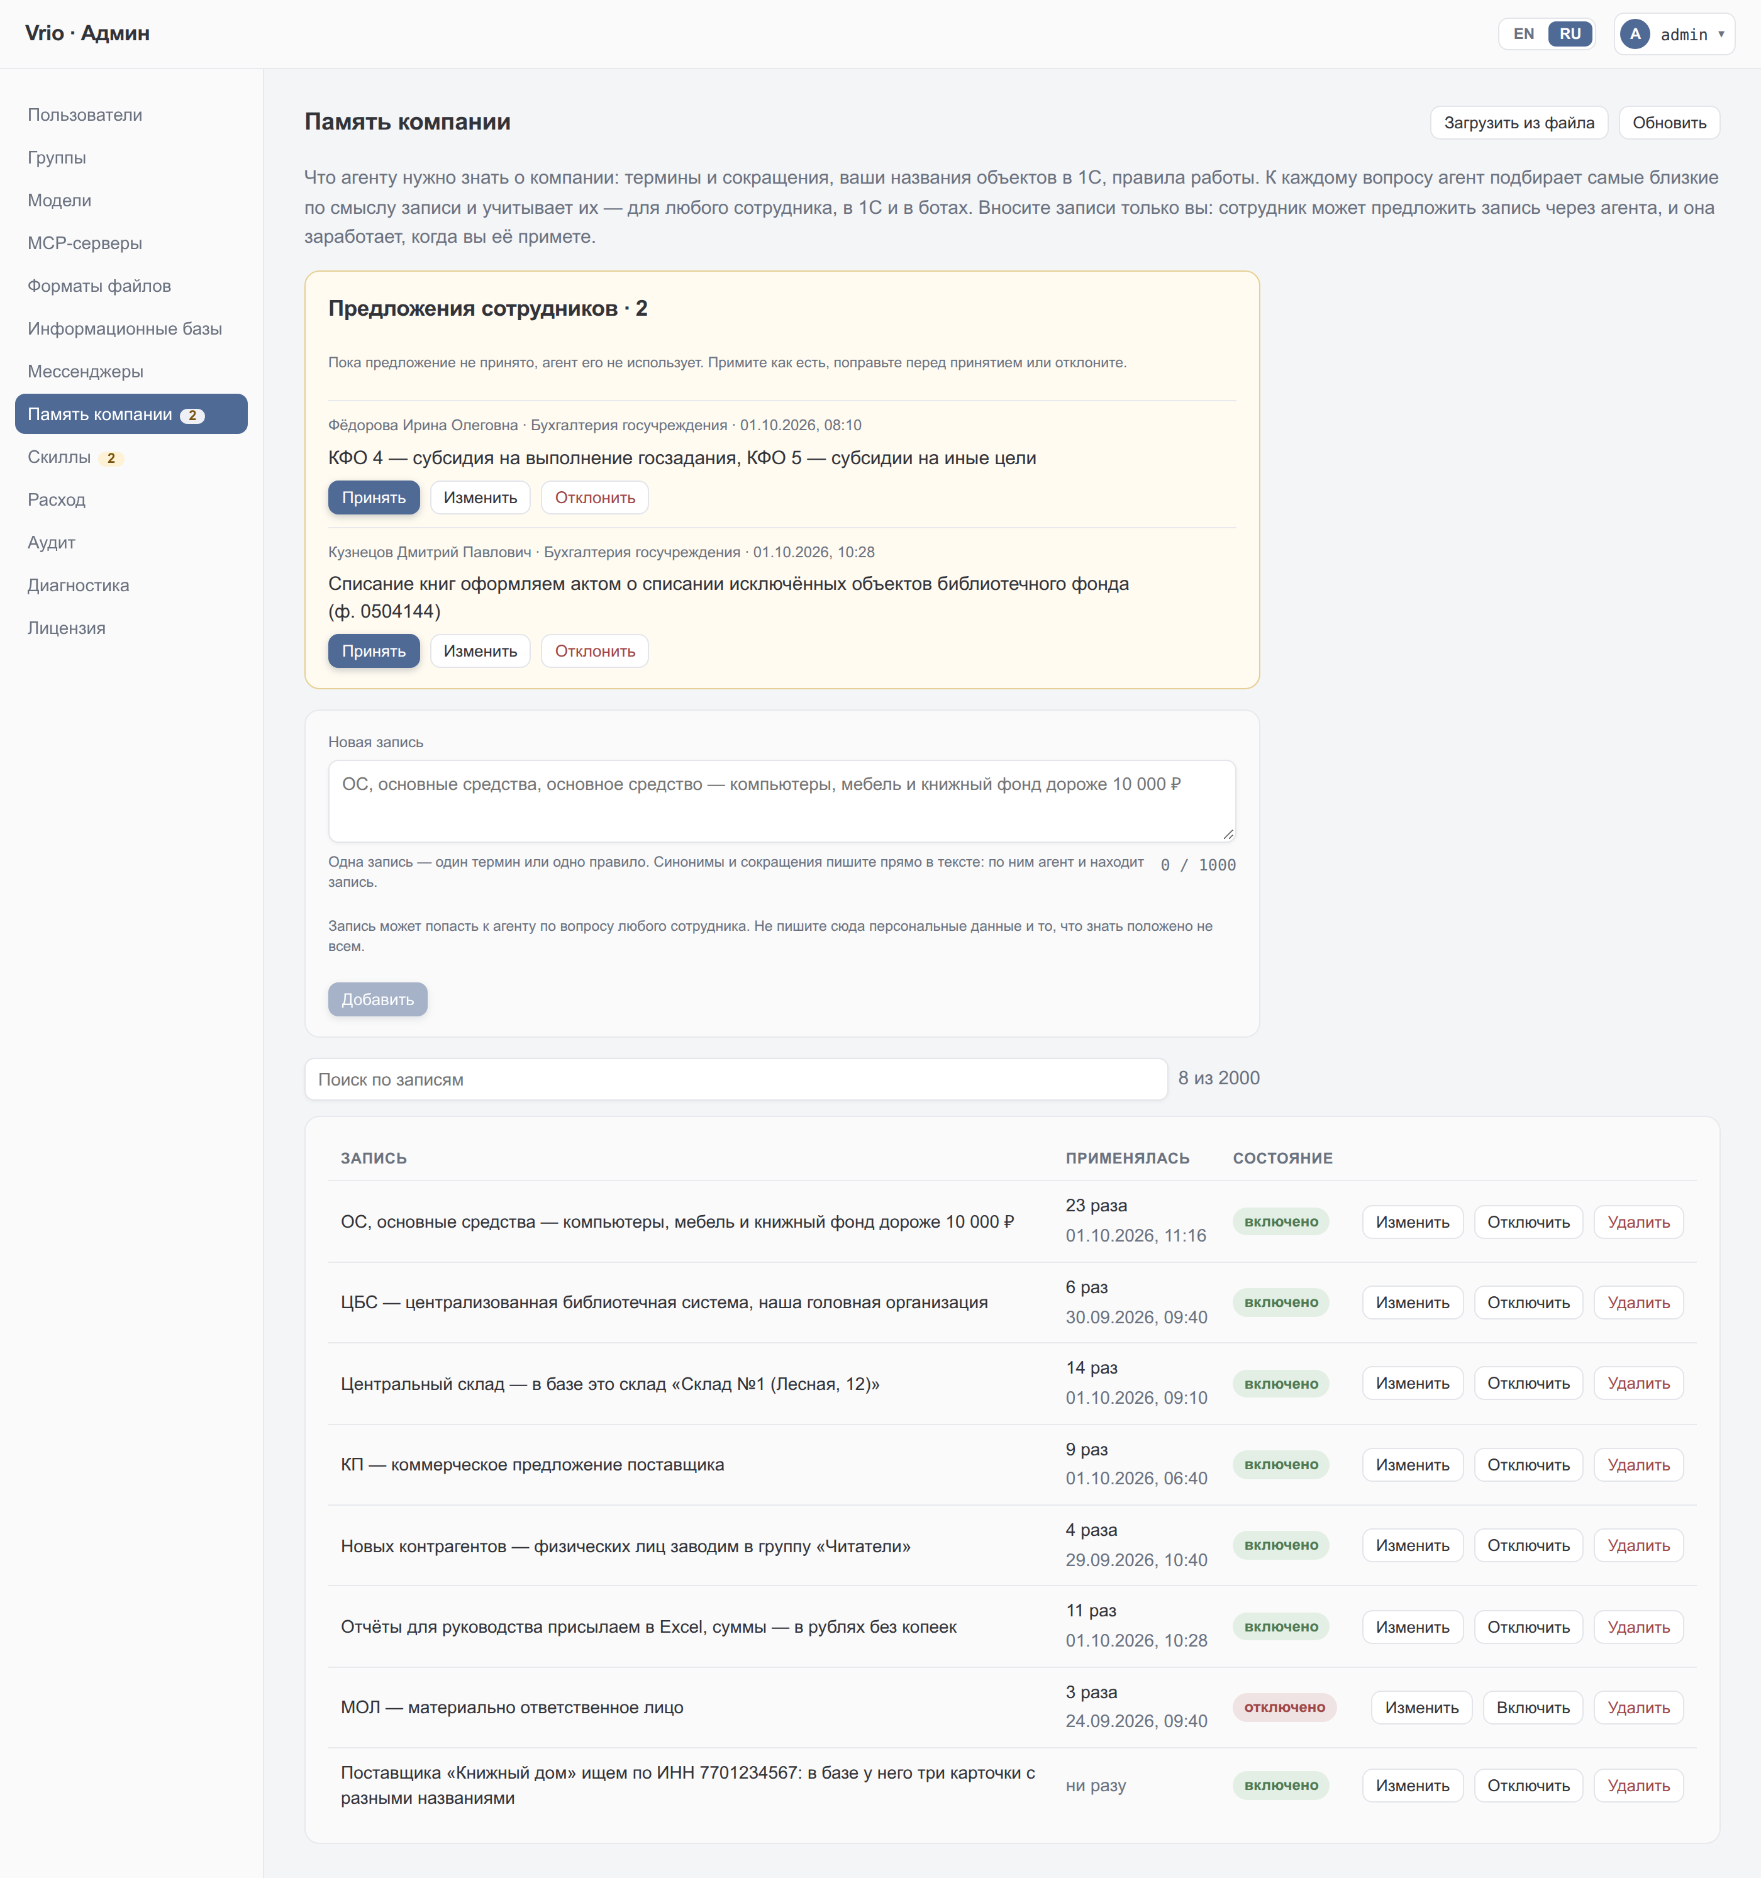Screen dimensions: 1761x1878
Task: Go to Мессенджеры page
Action: [131, 371]
